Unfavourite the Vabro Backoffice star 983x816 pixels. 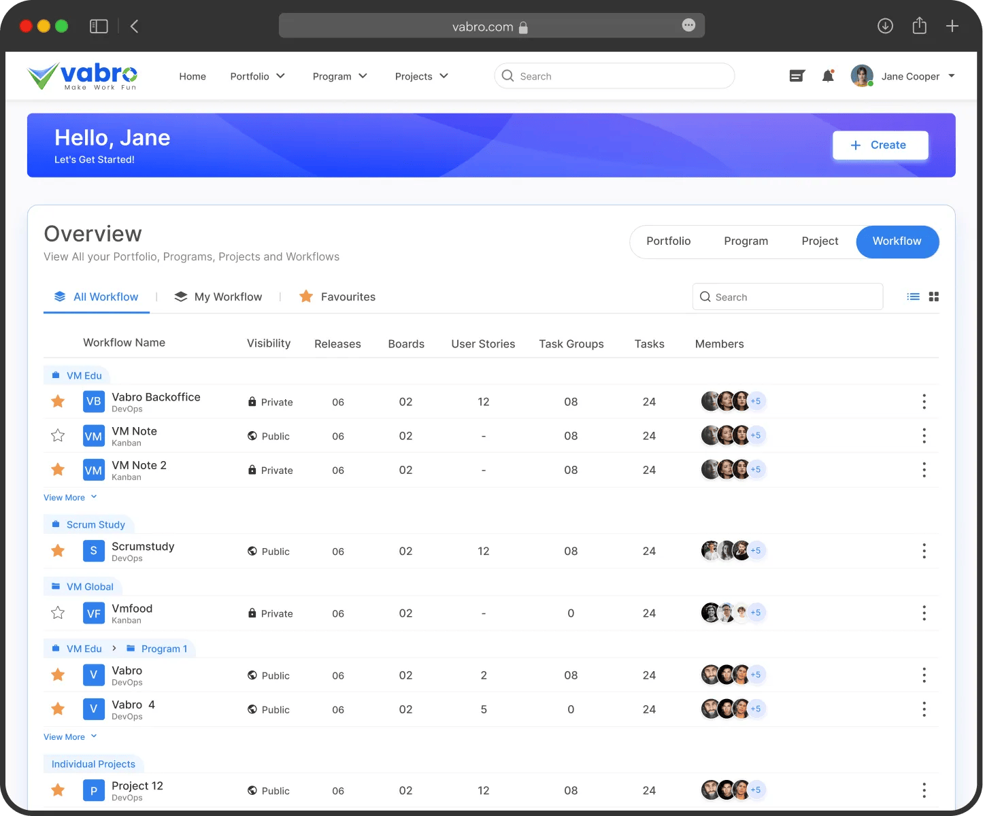tap(58, 401)
